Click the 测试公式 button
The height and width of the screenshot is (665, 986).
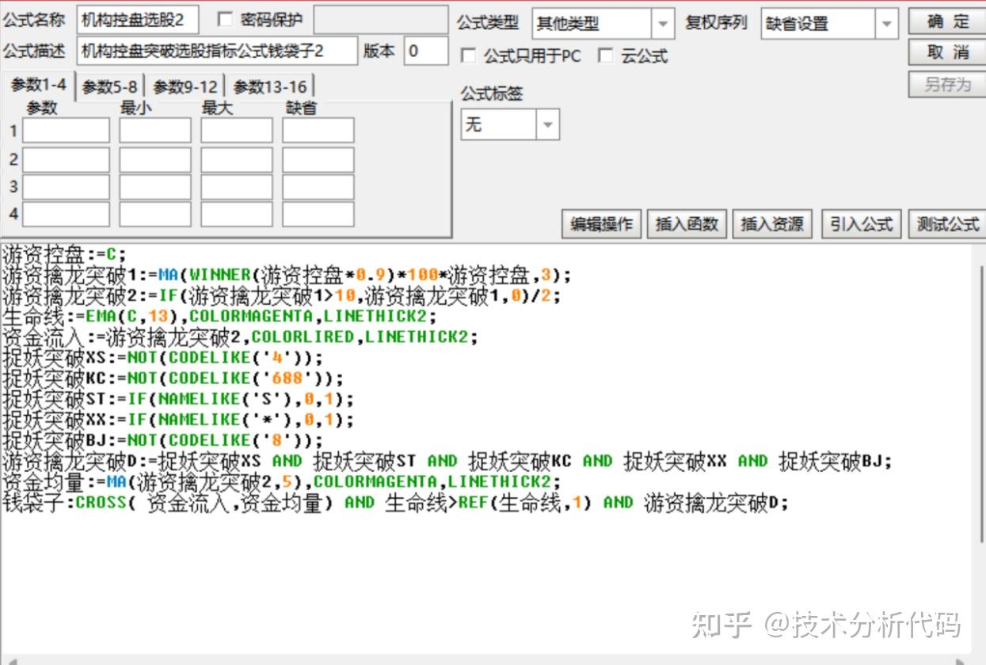coord(947,224)
